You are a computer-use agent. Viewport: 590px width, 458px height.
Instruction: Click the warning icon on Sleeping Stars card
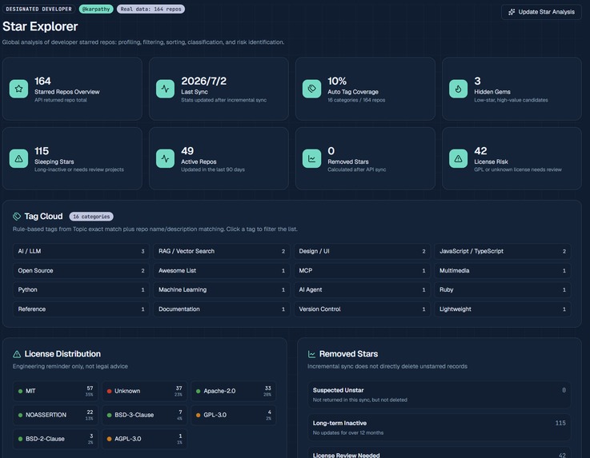pos(19,158)
